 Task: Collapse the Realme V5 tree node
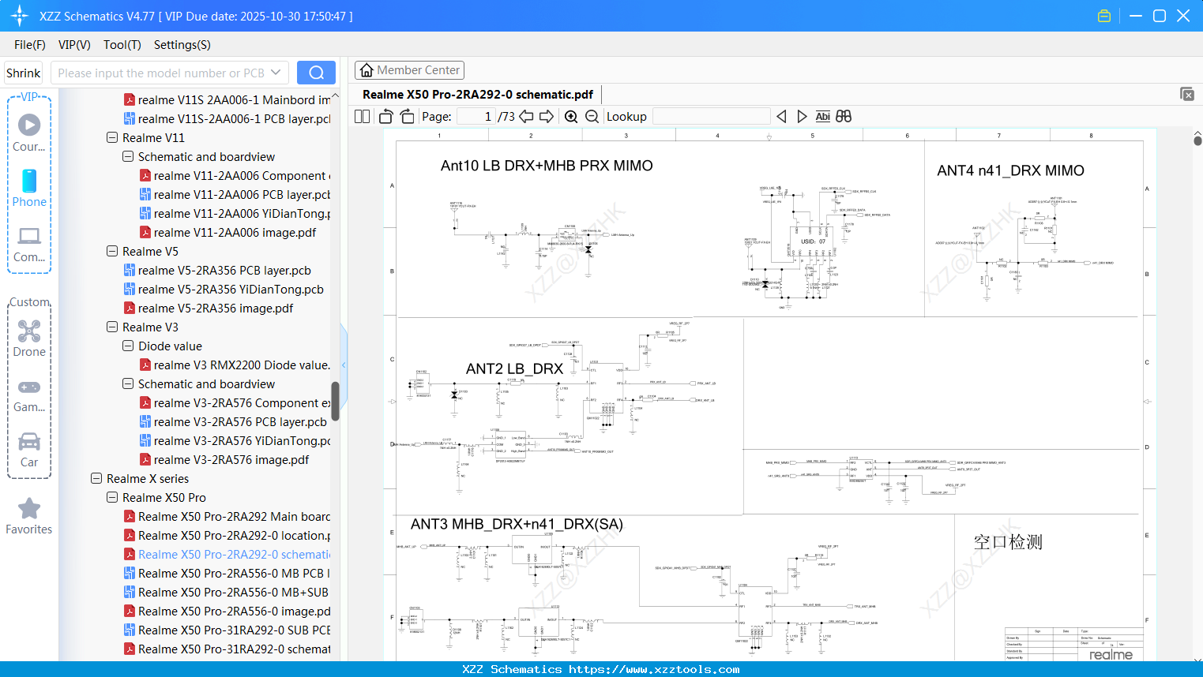(x=112, y=251)
